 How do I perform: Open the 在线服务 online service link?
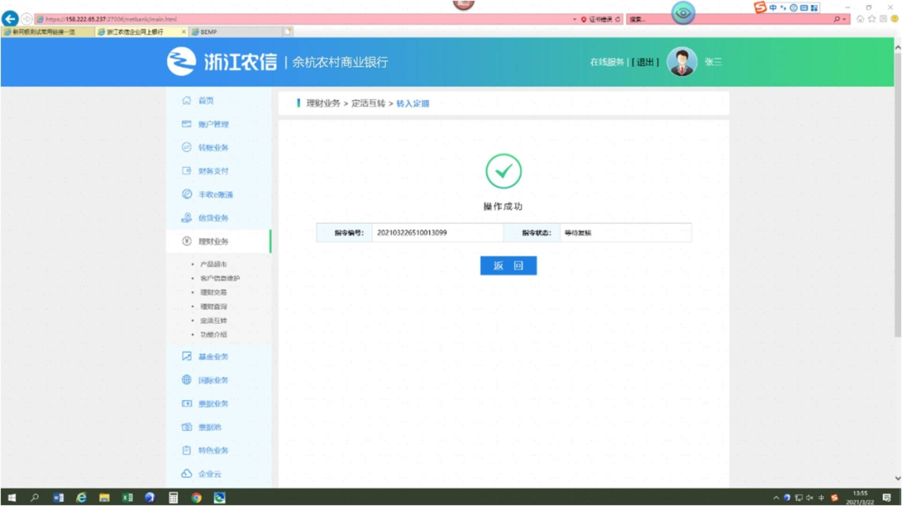pyautogui.click(x=607, y=62)
